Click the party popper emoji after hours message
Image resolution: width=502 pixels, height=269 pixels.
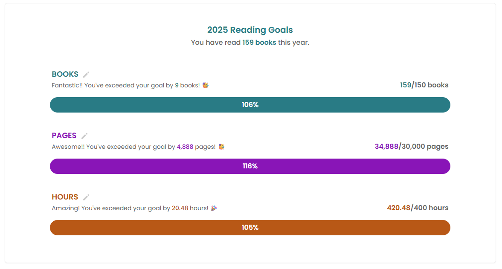pos(214,208)
